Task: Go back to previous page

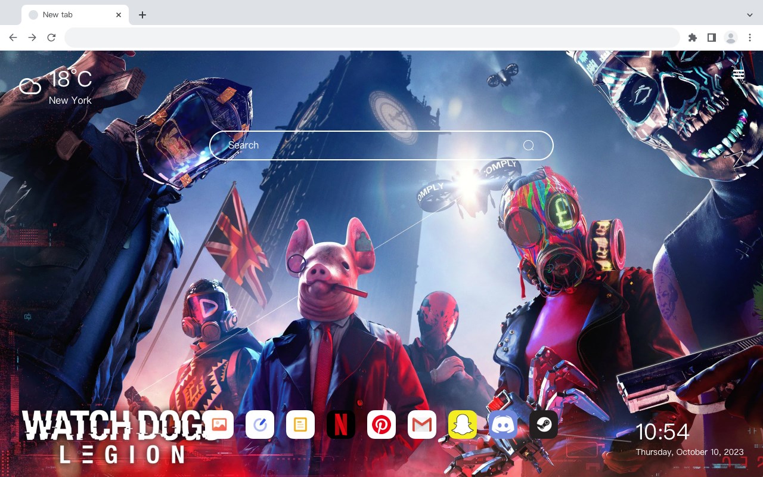Action: [x=13, y=38]
